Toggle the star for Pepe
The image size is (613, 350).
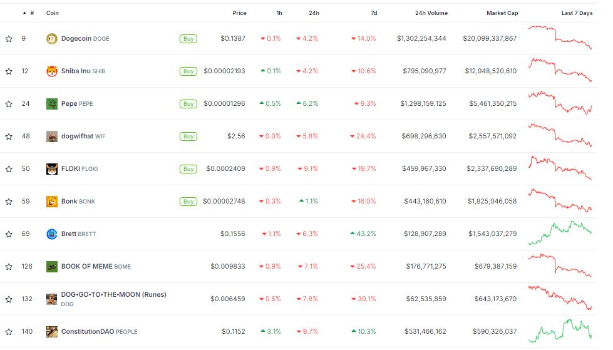click(9, 104)
